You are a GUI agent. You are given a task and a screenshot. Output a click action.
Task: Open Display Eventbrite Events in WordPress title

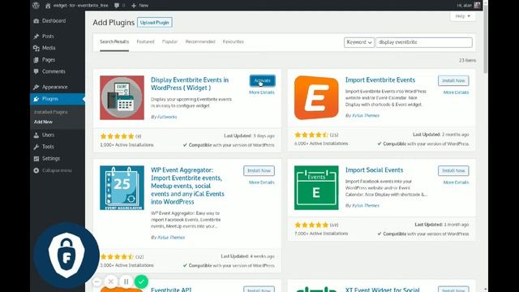click(190, 84)
